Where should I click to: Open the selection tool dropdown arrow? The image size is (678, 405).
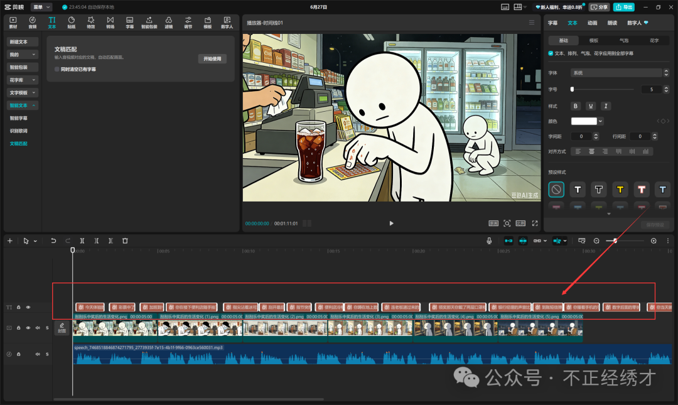point(35,241)
